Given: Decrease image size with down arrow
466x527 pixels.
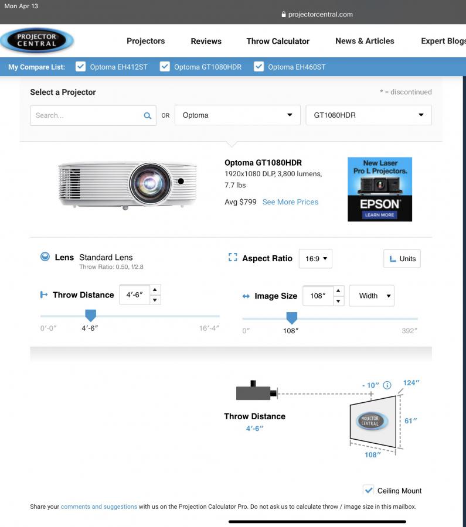Looking at the screenshot, I should point(338,301).
